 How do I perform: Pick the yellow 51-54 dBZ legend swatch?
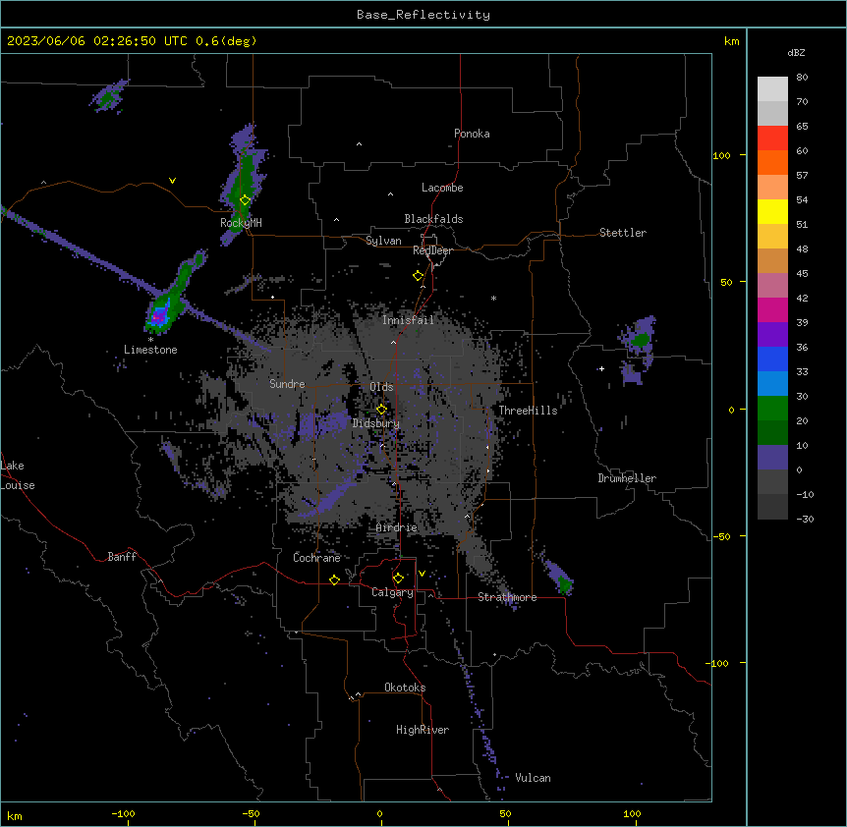772,211
